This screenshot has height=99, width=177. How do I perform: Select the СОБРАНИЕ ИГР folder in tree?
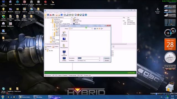(x=58, y=22)
